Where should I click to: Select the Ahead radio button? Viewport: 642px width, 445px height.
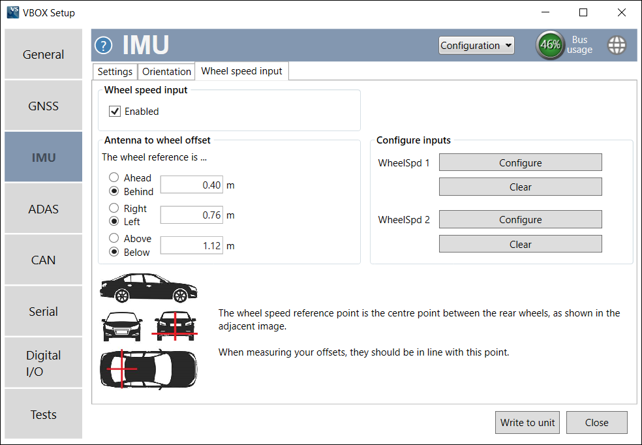[114, 177]
